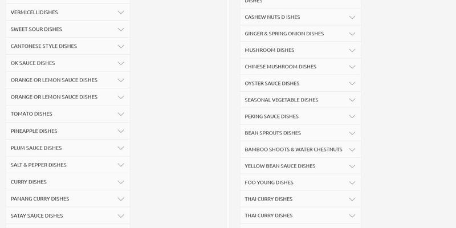Viewport: 456px width, 228px height.
Task: Click the down chevron for Peking Sauce Dishes
Action: [x=352, y=116]
